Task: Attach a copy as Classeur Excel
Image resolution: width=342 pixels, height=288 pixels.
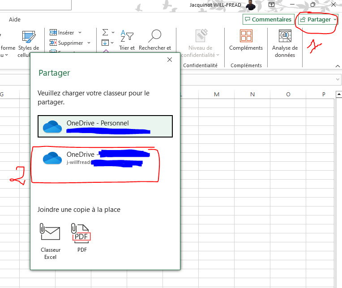Action: (x=51, y=241)
